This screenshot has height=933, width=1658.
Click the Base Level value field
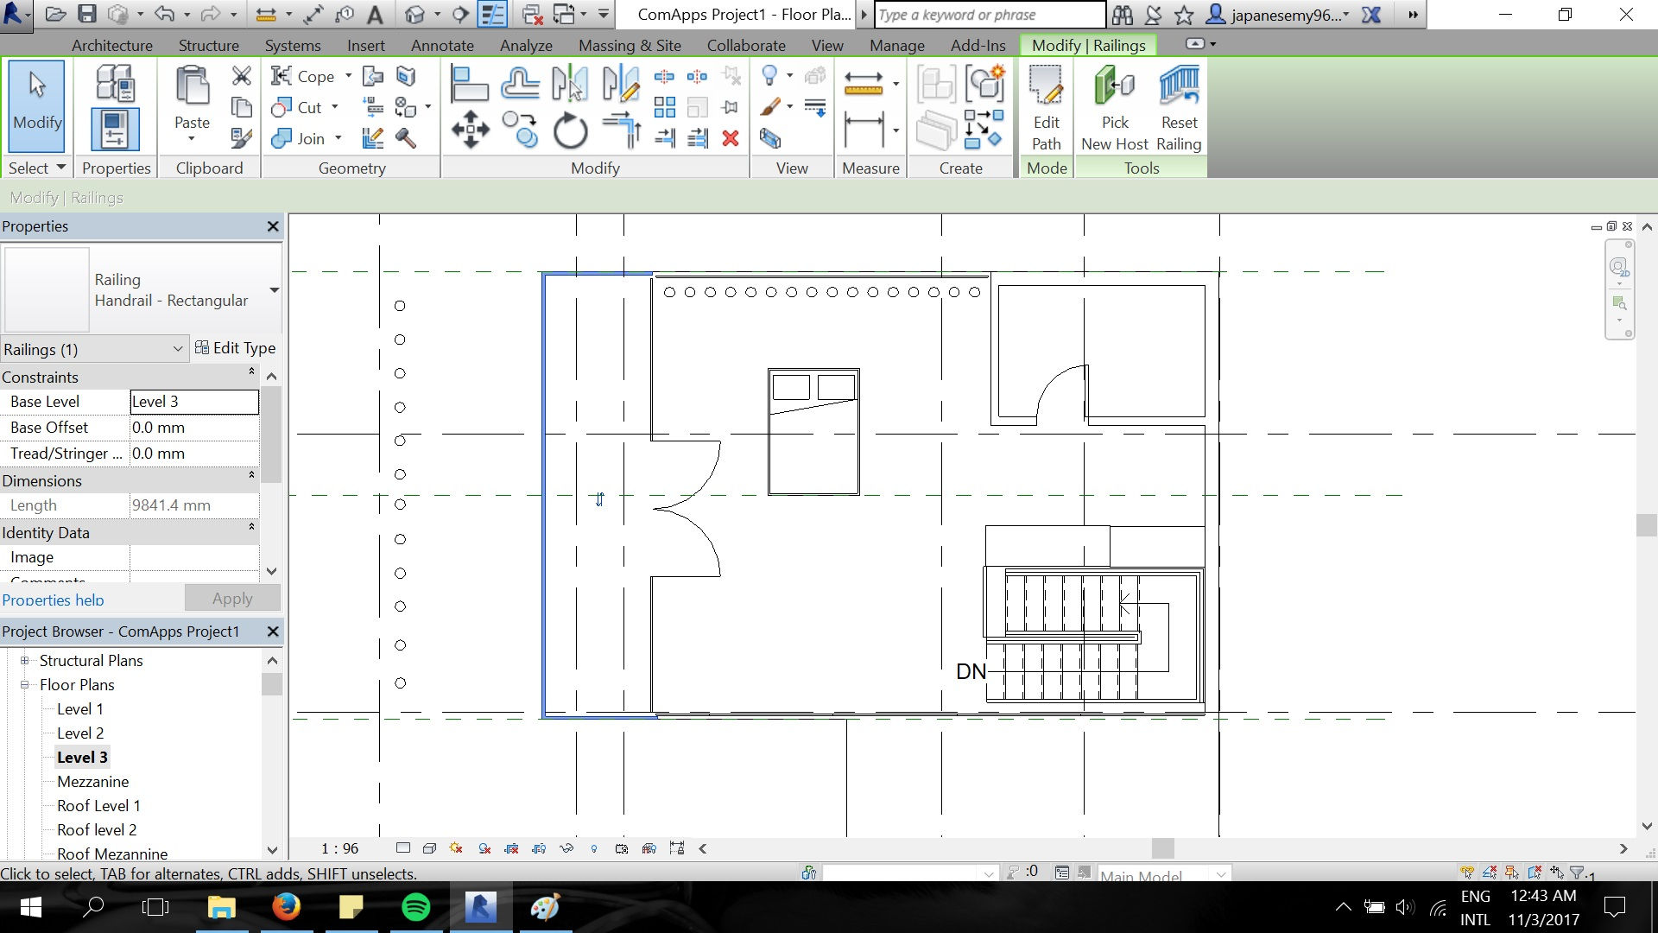point(194,402)
